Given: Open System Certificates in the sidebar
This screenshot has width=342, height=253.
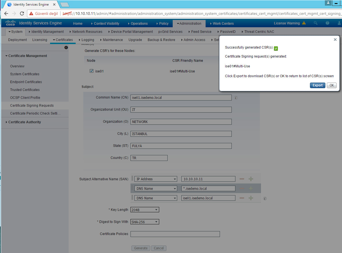Looking at the screenshot, I should point(25,74).
